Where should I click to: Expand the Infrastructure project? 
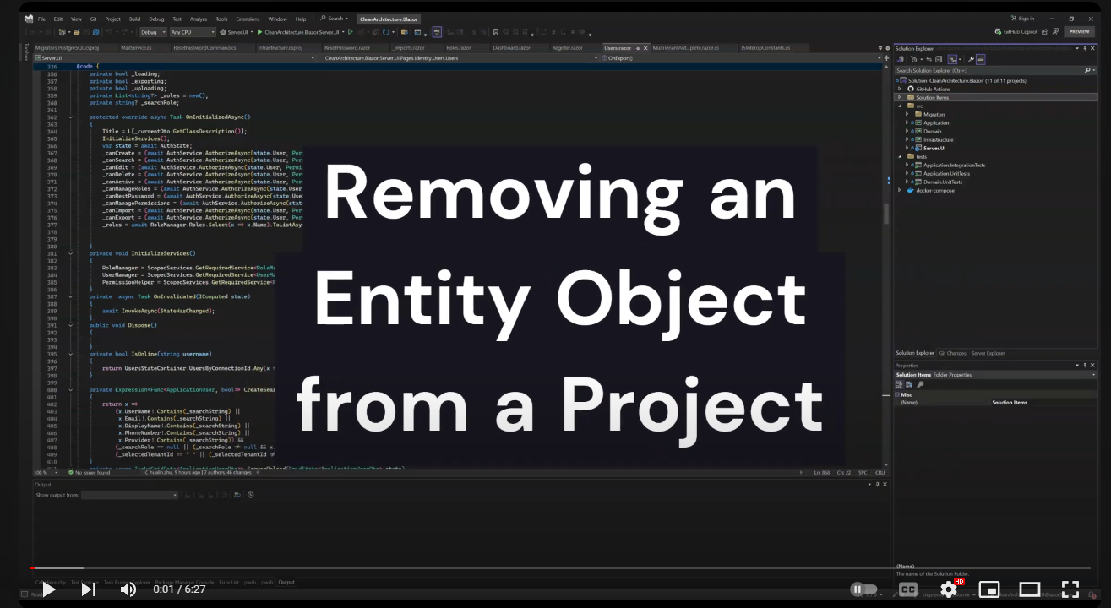[x=907, y=139]
